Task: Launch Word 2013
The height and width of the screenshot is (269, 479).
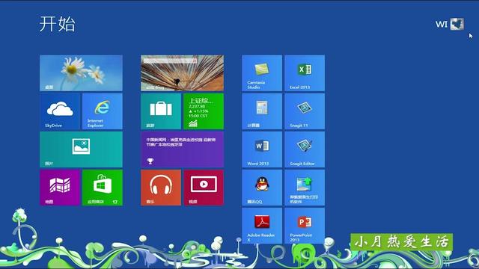Action: coord(262,149)
